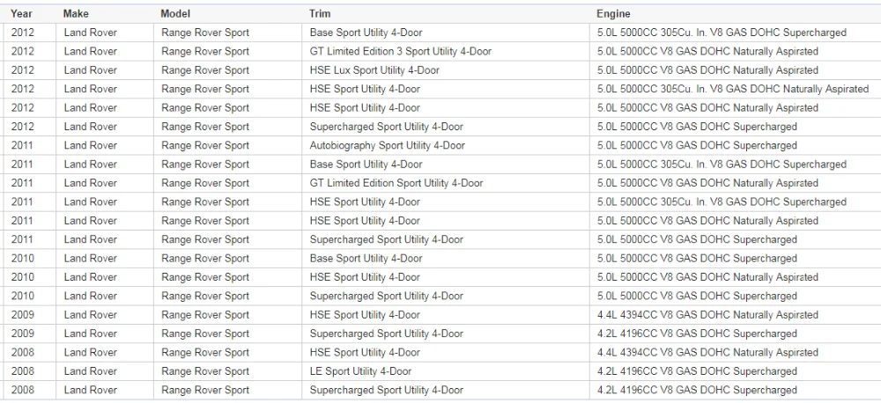Click 2011 Base row supercharged 305Cu. In. engine

pos(722,164)
